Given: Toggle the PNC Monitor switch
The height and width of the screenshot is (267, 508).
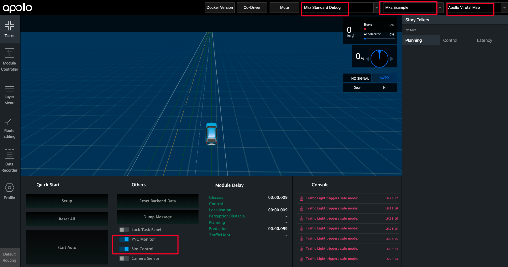Looking at the screenshot, I should 124,239.
